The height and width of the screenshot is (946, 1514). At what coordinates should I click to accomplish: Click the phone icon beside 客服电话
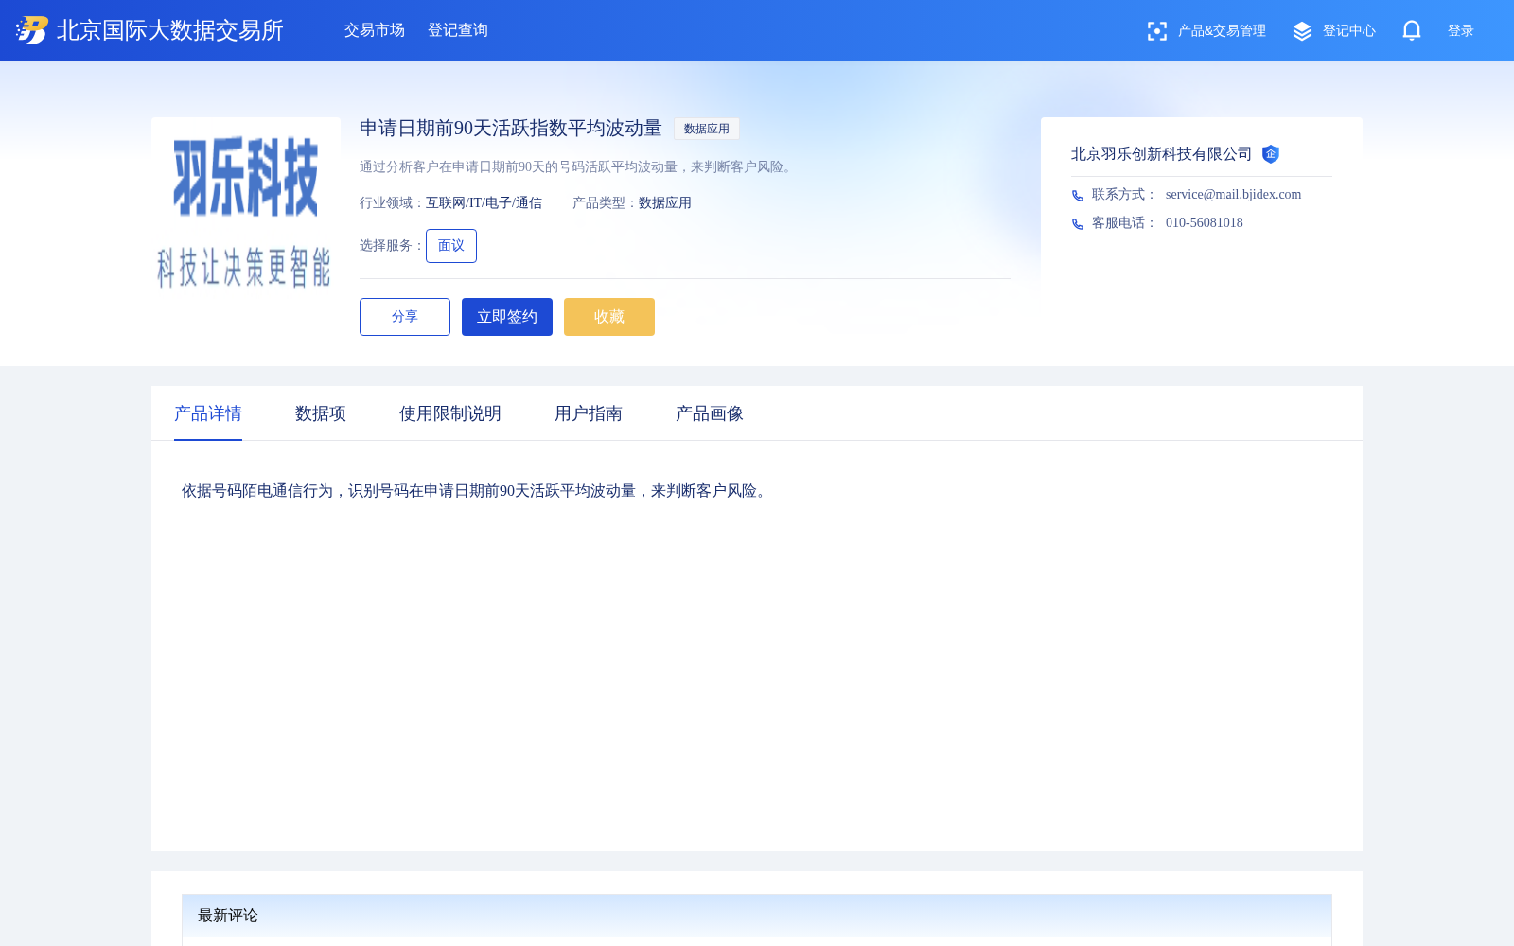point(1078,224)
